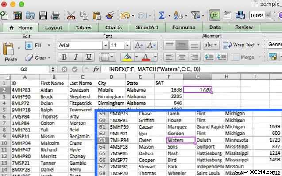Apply the red font color swatch

tap(146, 57)
